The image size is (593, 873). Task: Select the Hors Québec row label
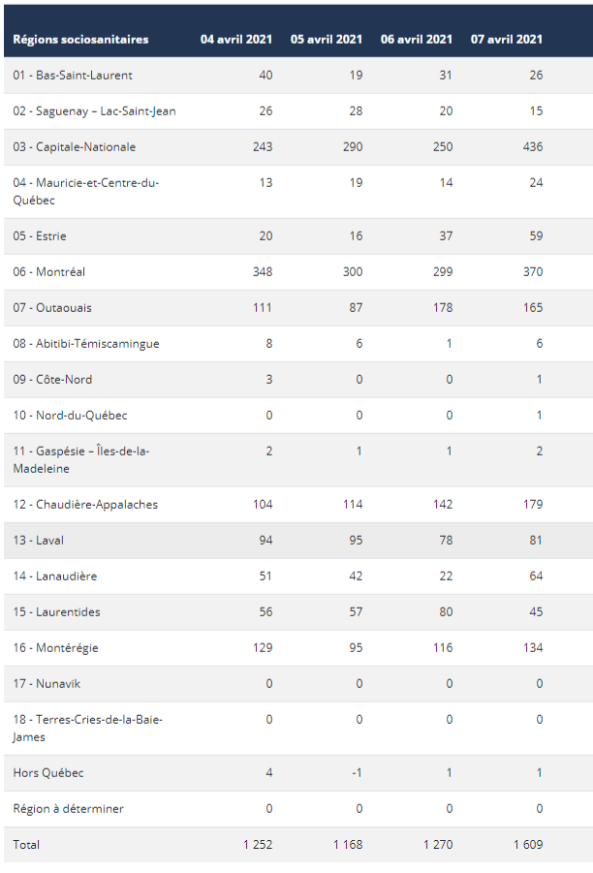click(x=48, y=773)
